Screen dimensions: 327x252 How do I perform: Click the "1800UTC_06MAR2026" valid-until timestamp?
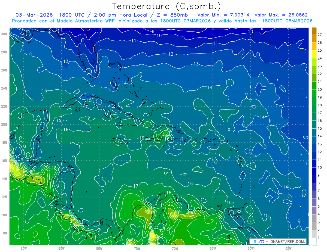287,21
